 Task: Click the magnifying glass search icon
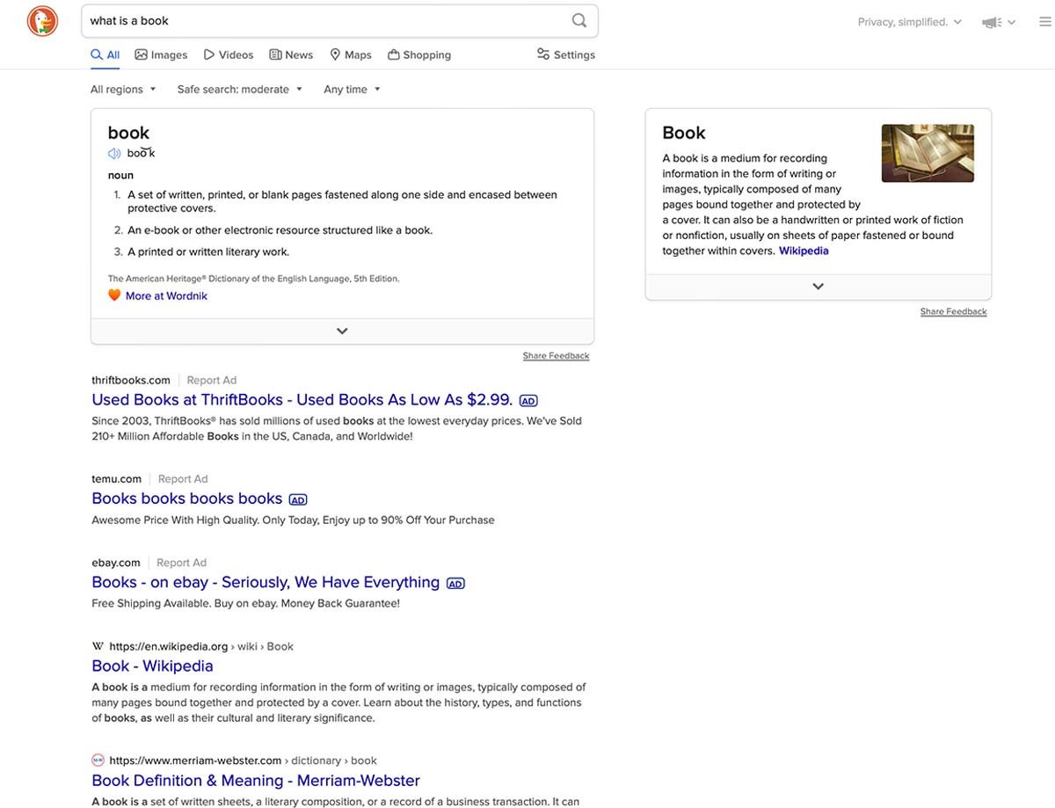[578, 19]
